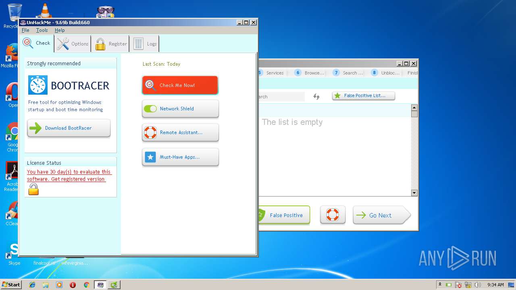Click the UnHackMe taskbar button
Image resolution: width=516 pixels, height=290 pixels.
click(100, 285)
